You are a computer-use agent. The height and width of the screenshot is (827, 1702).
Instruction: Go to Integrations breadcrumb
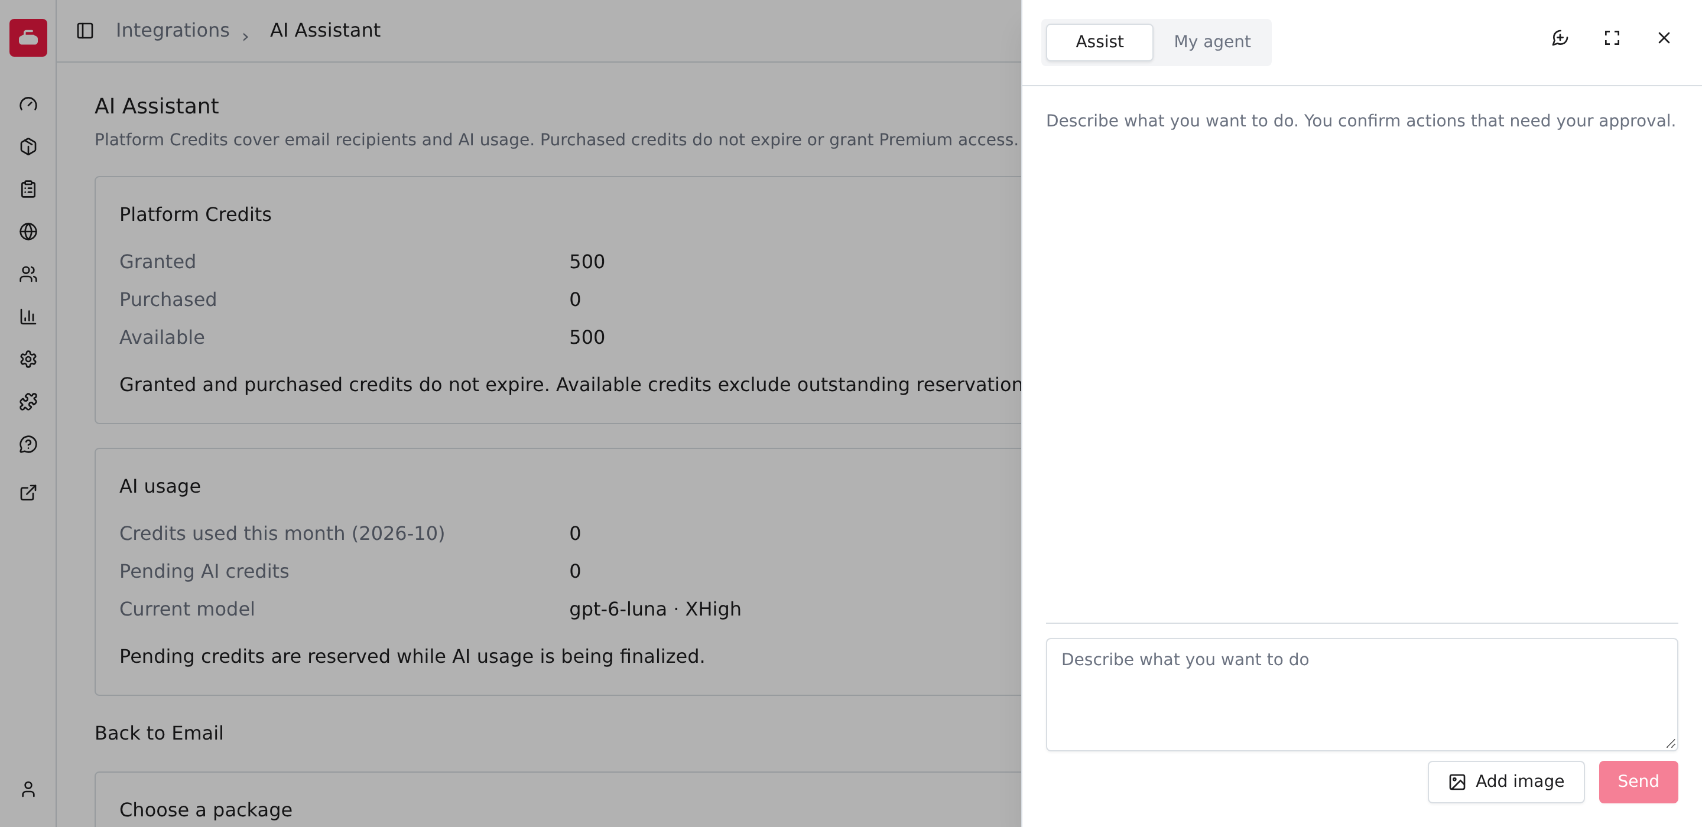173,30
